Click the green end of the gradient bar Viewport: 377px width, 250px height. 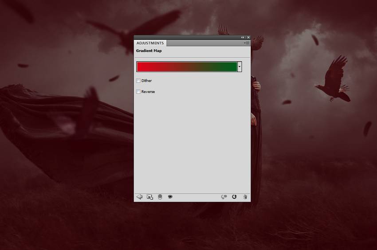point(231,67)
